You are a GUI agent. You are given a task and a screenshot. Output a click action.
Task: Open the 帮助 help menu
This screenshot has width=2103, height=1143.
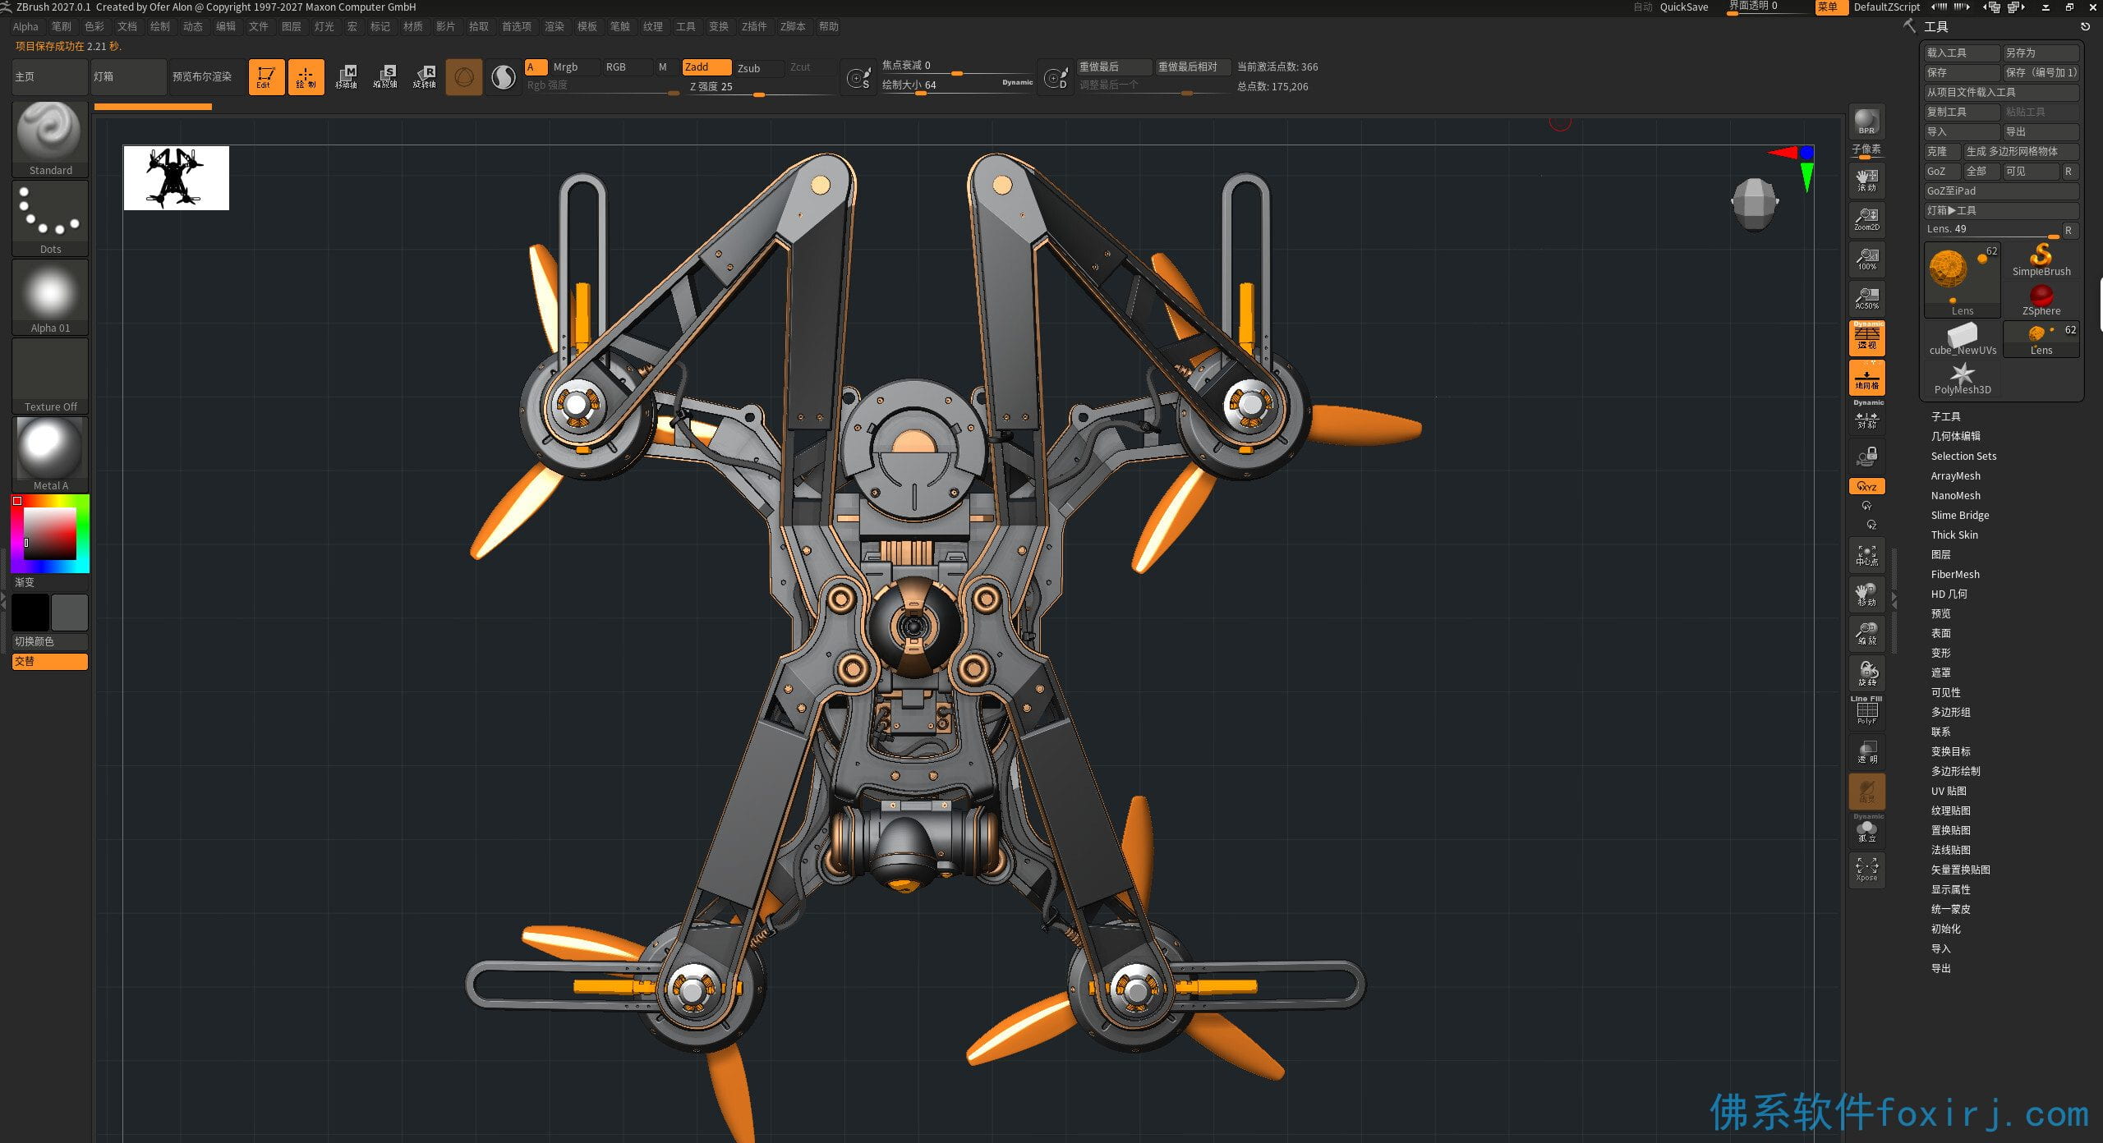click(x=828, y=26)
